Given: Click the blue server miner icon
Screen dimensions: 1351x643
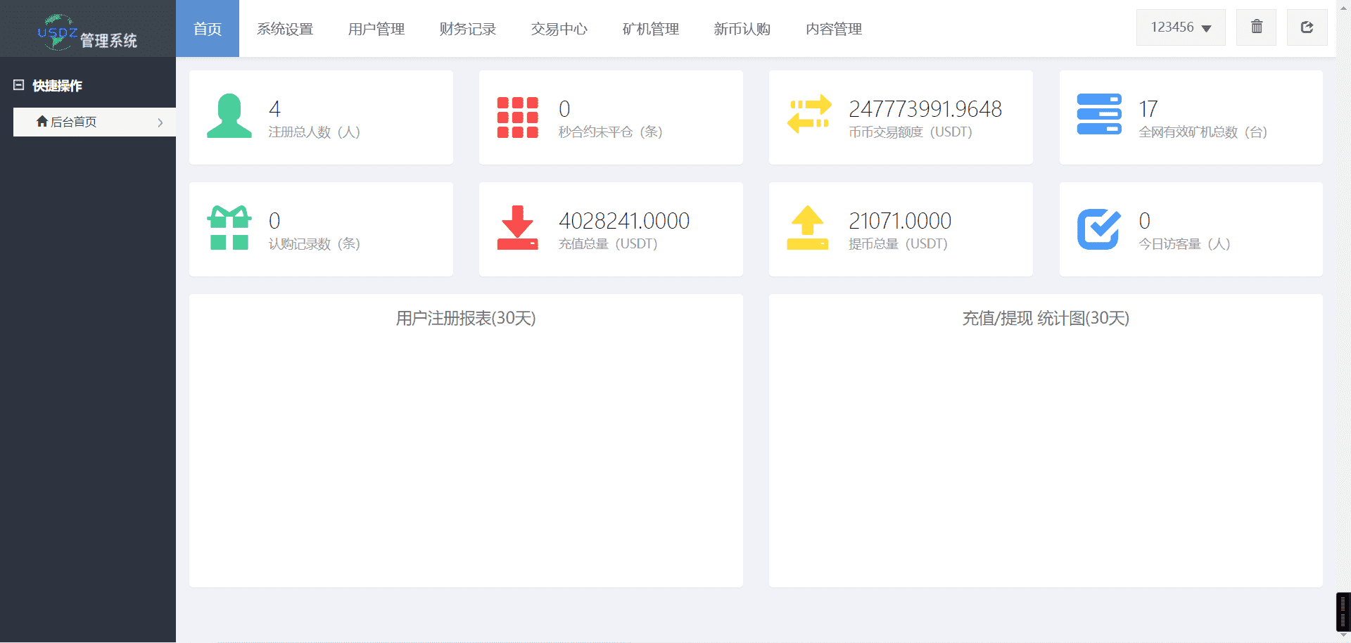Looking at the screenshot, I should pyautogui.click(x=1098, y=115).
